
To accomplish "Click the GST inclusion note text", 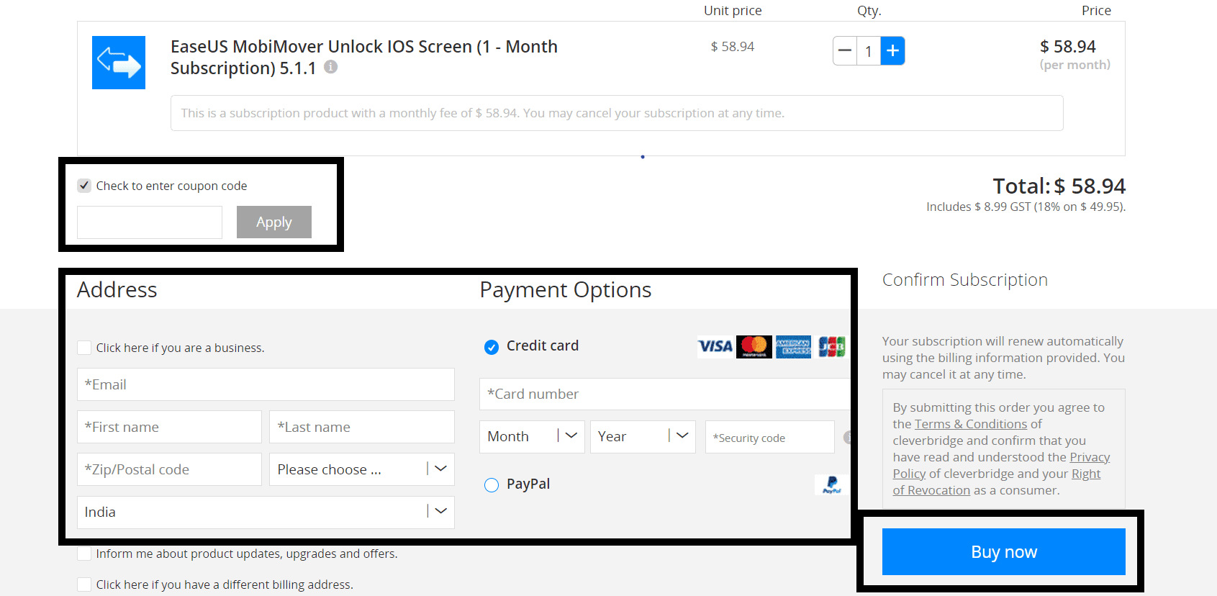I will (1026, 207).
